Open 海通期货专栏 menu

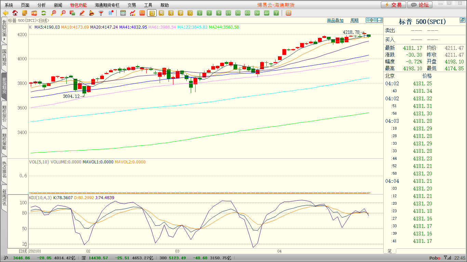point(107,5)
